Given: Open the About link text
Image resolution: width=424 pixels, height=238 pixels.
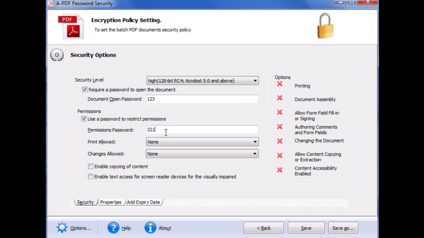Looking at the screenshot, I should (165, 228).
